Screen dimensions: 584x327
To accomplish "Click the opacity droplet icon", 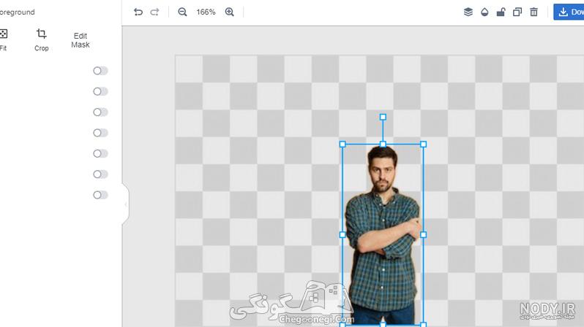I will [x=484, y=12].
